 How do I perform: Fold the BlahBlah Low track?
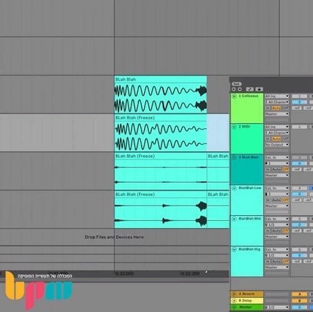pos(234,188)
